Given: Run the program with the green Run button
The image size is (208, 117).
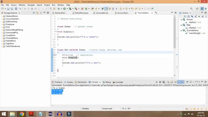Looking at the screenshot, I should [x=64, y=9].
